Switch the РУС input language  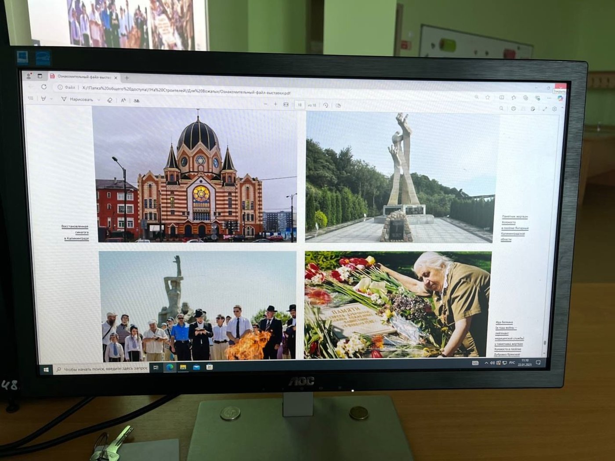tap(512, 363)
